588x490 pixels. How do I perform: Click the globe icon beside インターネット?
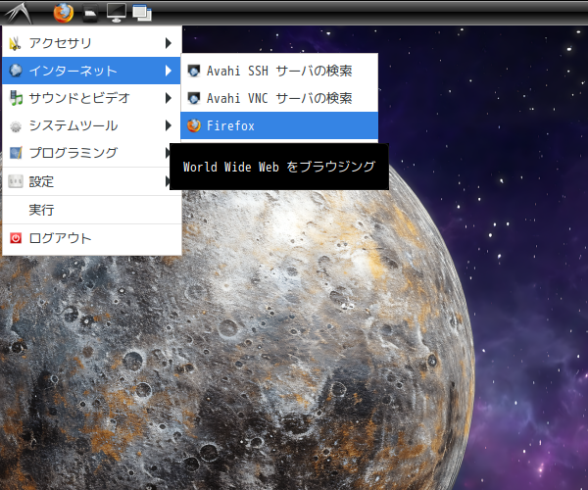(x=16, y=71)
